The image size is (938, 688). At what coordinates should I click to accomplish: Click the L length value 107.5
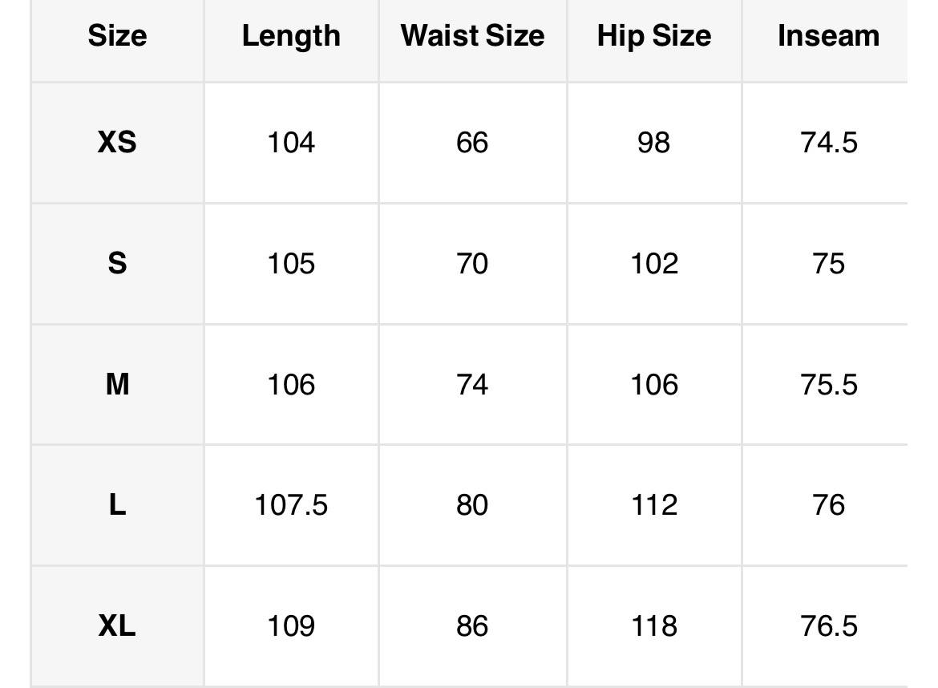pos(291,505)
